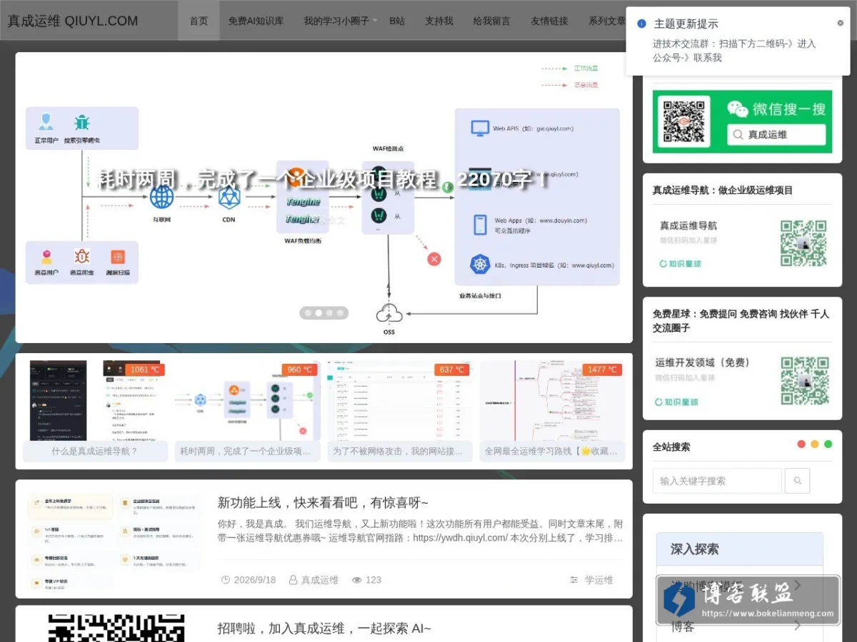The width and height of the screenshot is (857, 642).
Task: Select third carousel indicator dot
Action: click(x=330, y=312)
